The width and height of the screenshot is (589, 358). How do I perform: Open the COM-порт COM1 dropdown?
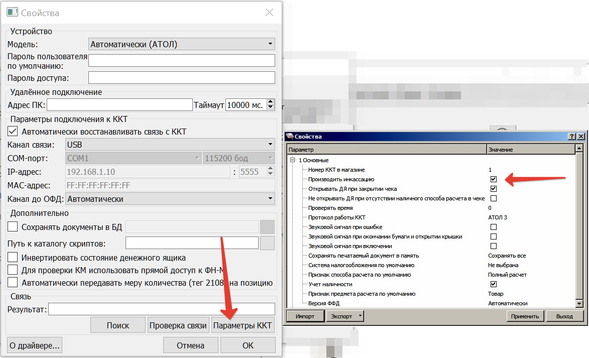click(134, 158)
